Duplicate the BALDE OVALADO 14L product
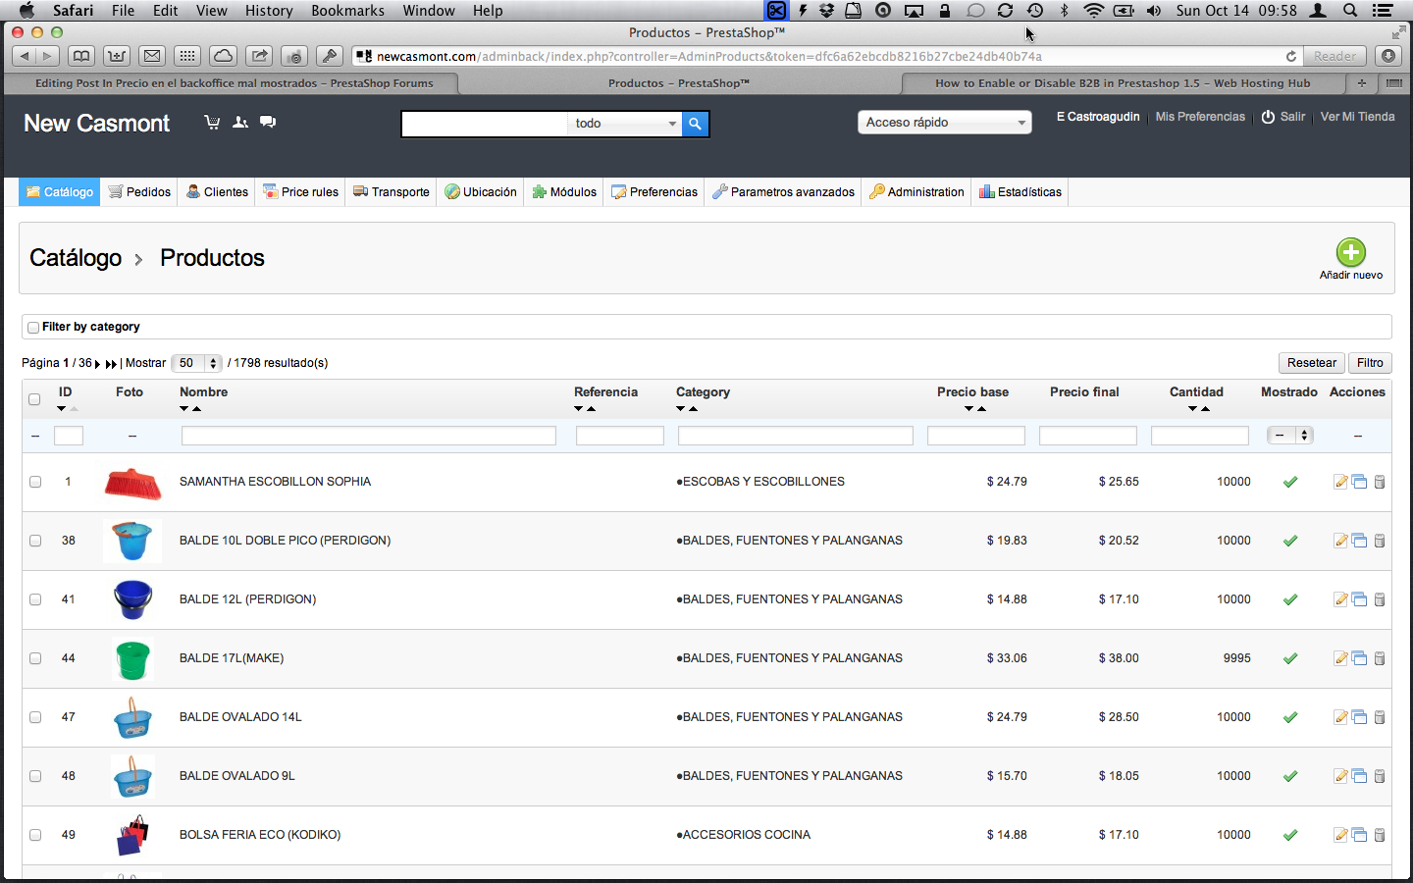Screen dimensions: 1413x883 (1359, 717)
